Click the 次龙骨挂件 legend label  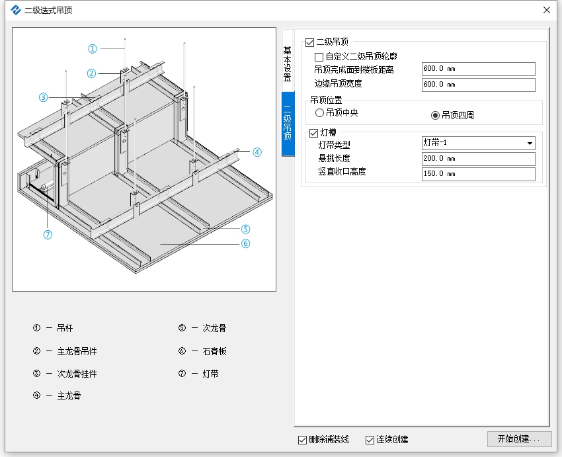pos(77,374)
